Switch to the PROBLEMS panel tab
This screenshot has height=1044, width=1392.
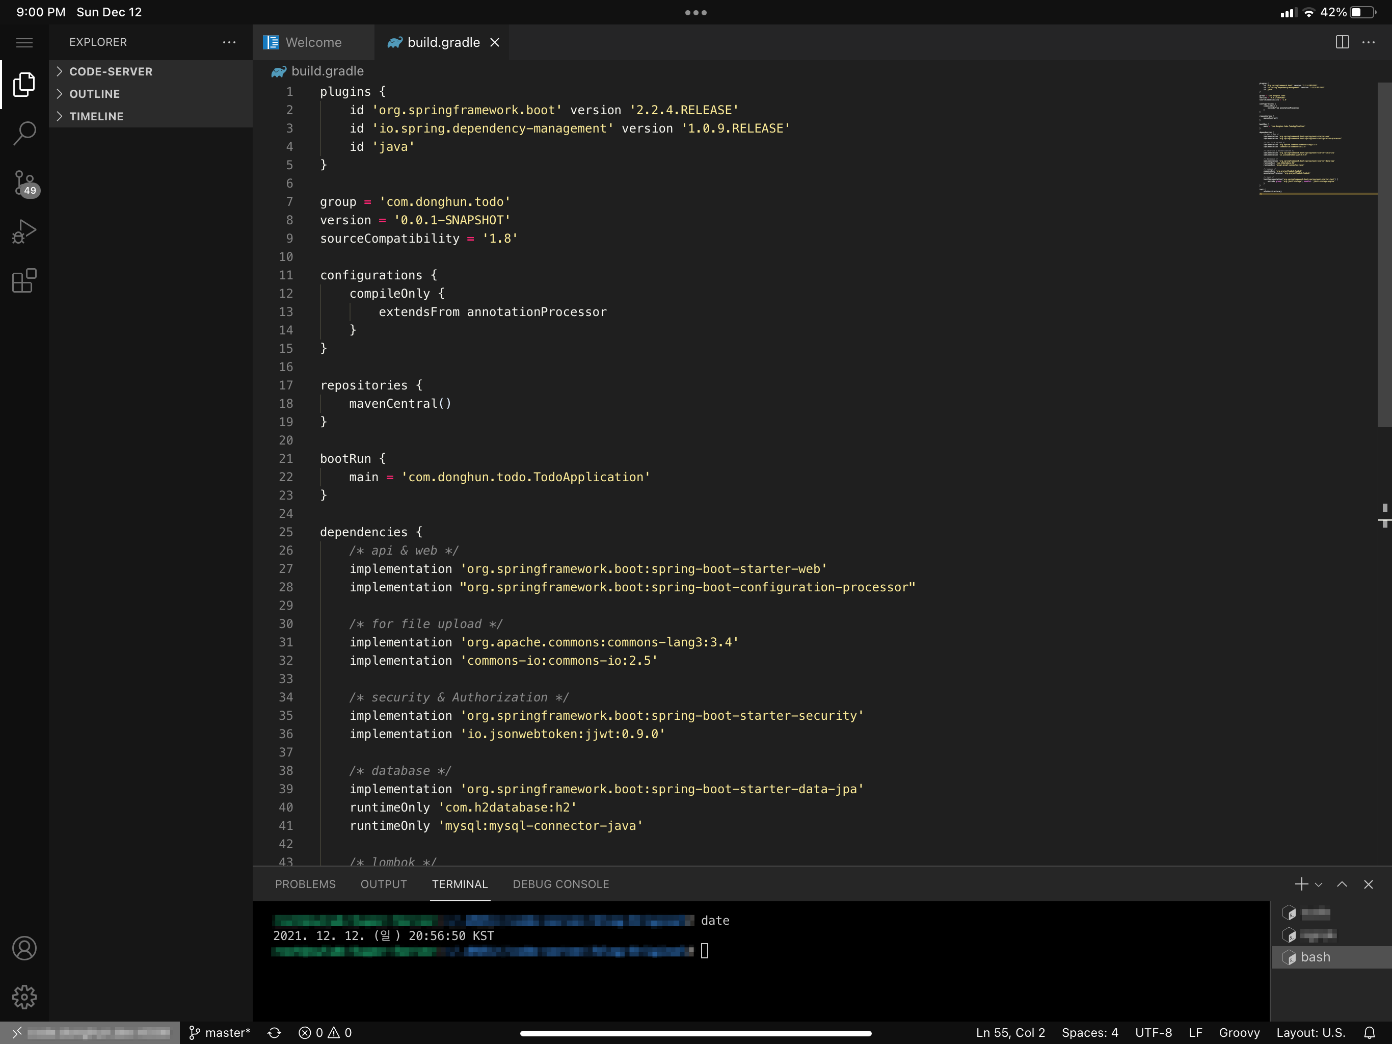[305, 884]
